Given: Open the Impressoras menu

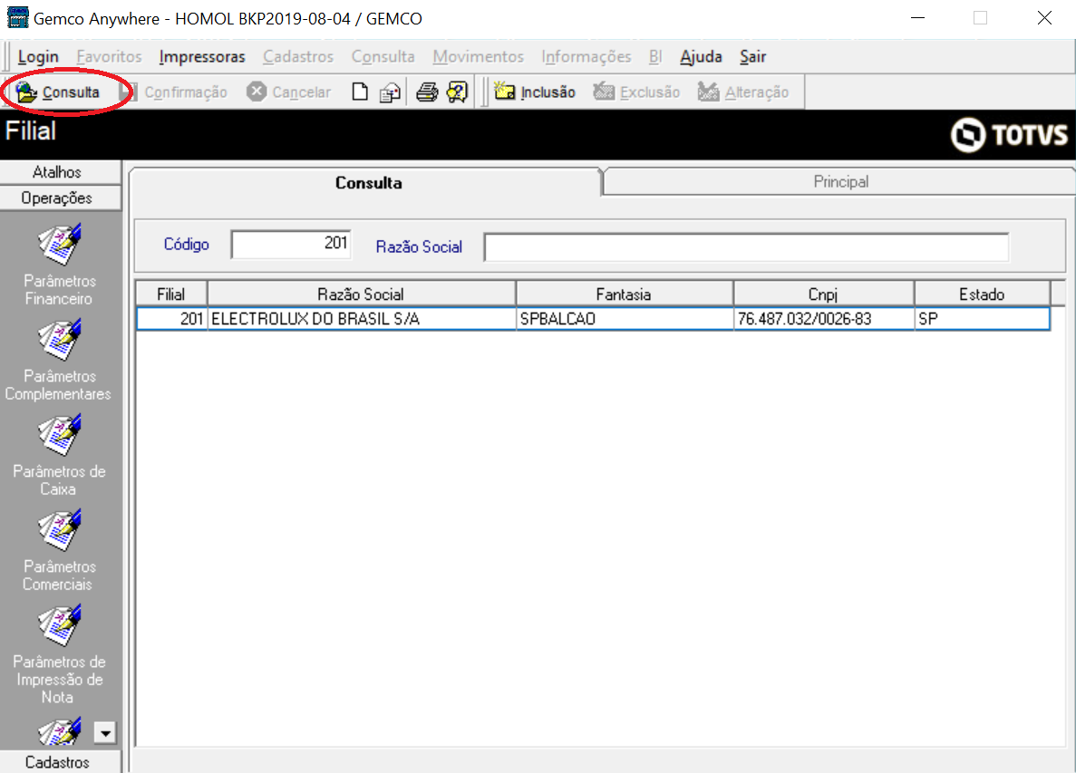Looking at the screenshot, I should tap(202, 57).
